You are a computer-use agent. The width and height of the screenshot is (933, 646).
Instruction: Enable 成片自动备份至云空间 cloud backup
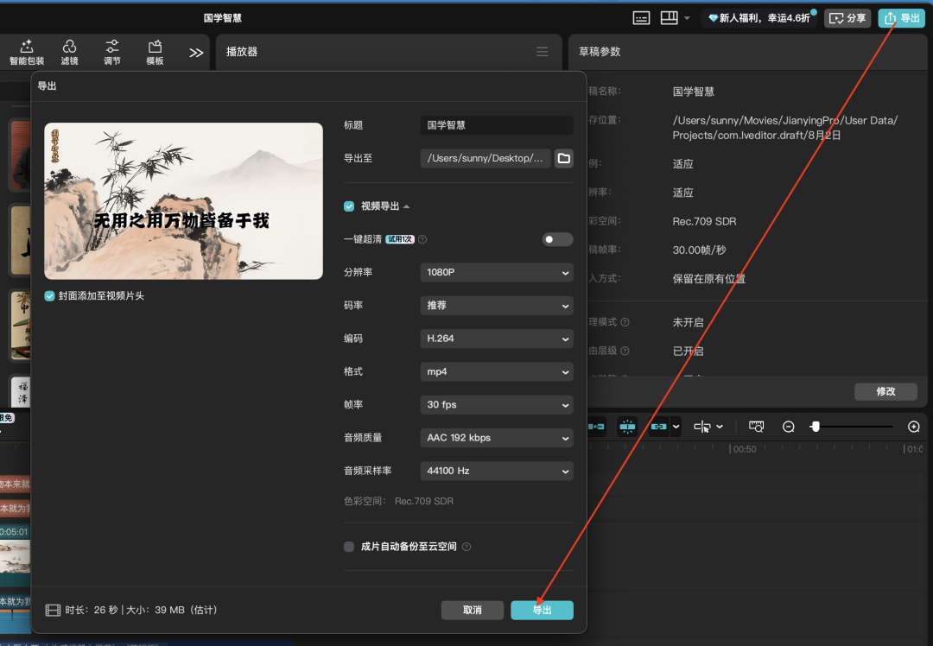tap(349, 546)
